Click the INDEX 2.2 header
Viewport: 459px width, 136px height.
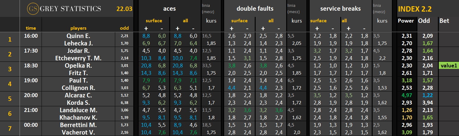click(414, 9)
